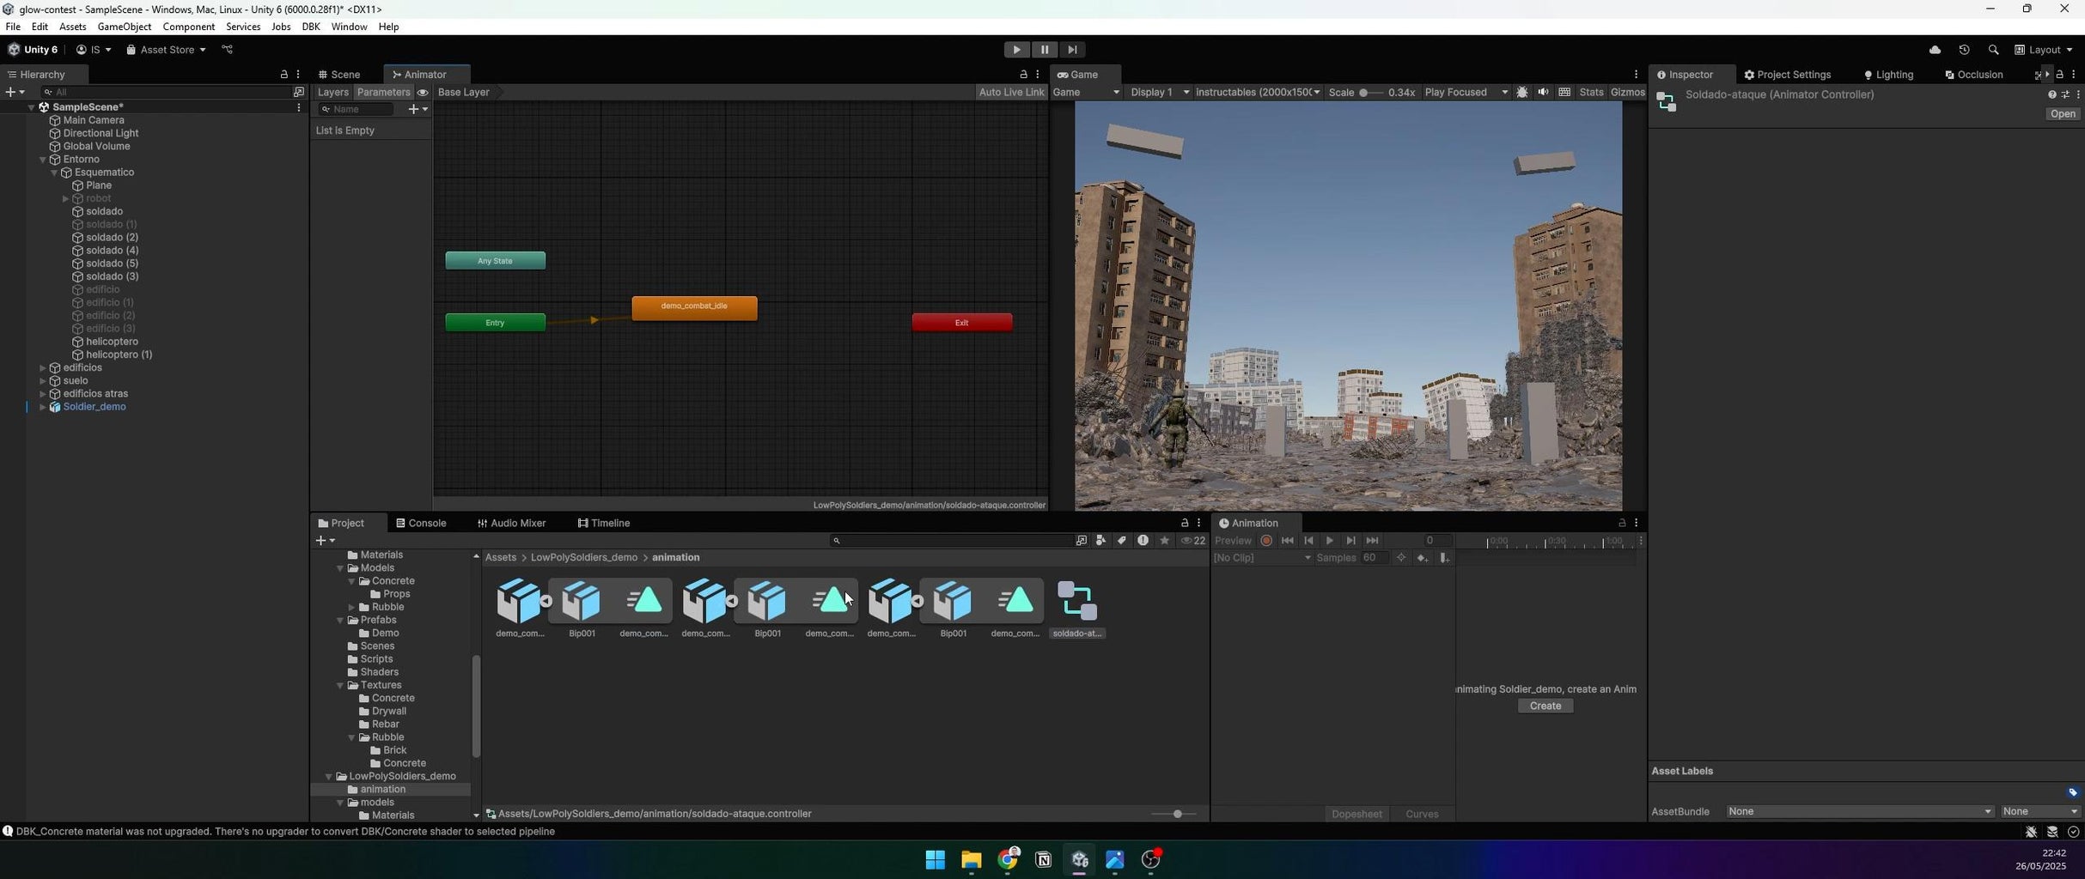The height and width of the screenshot is (879, 2085).
Task: Select the red Exit node
Action: [961, 323]
